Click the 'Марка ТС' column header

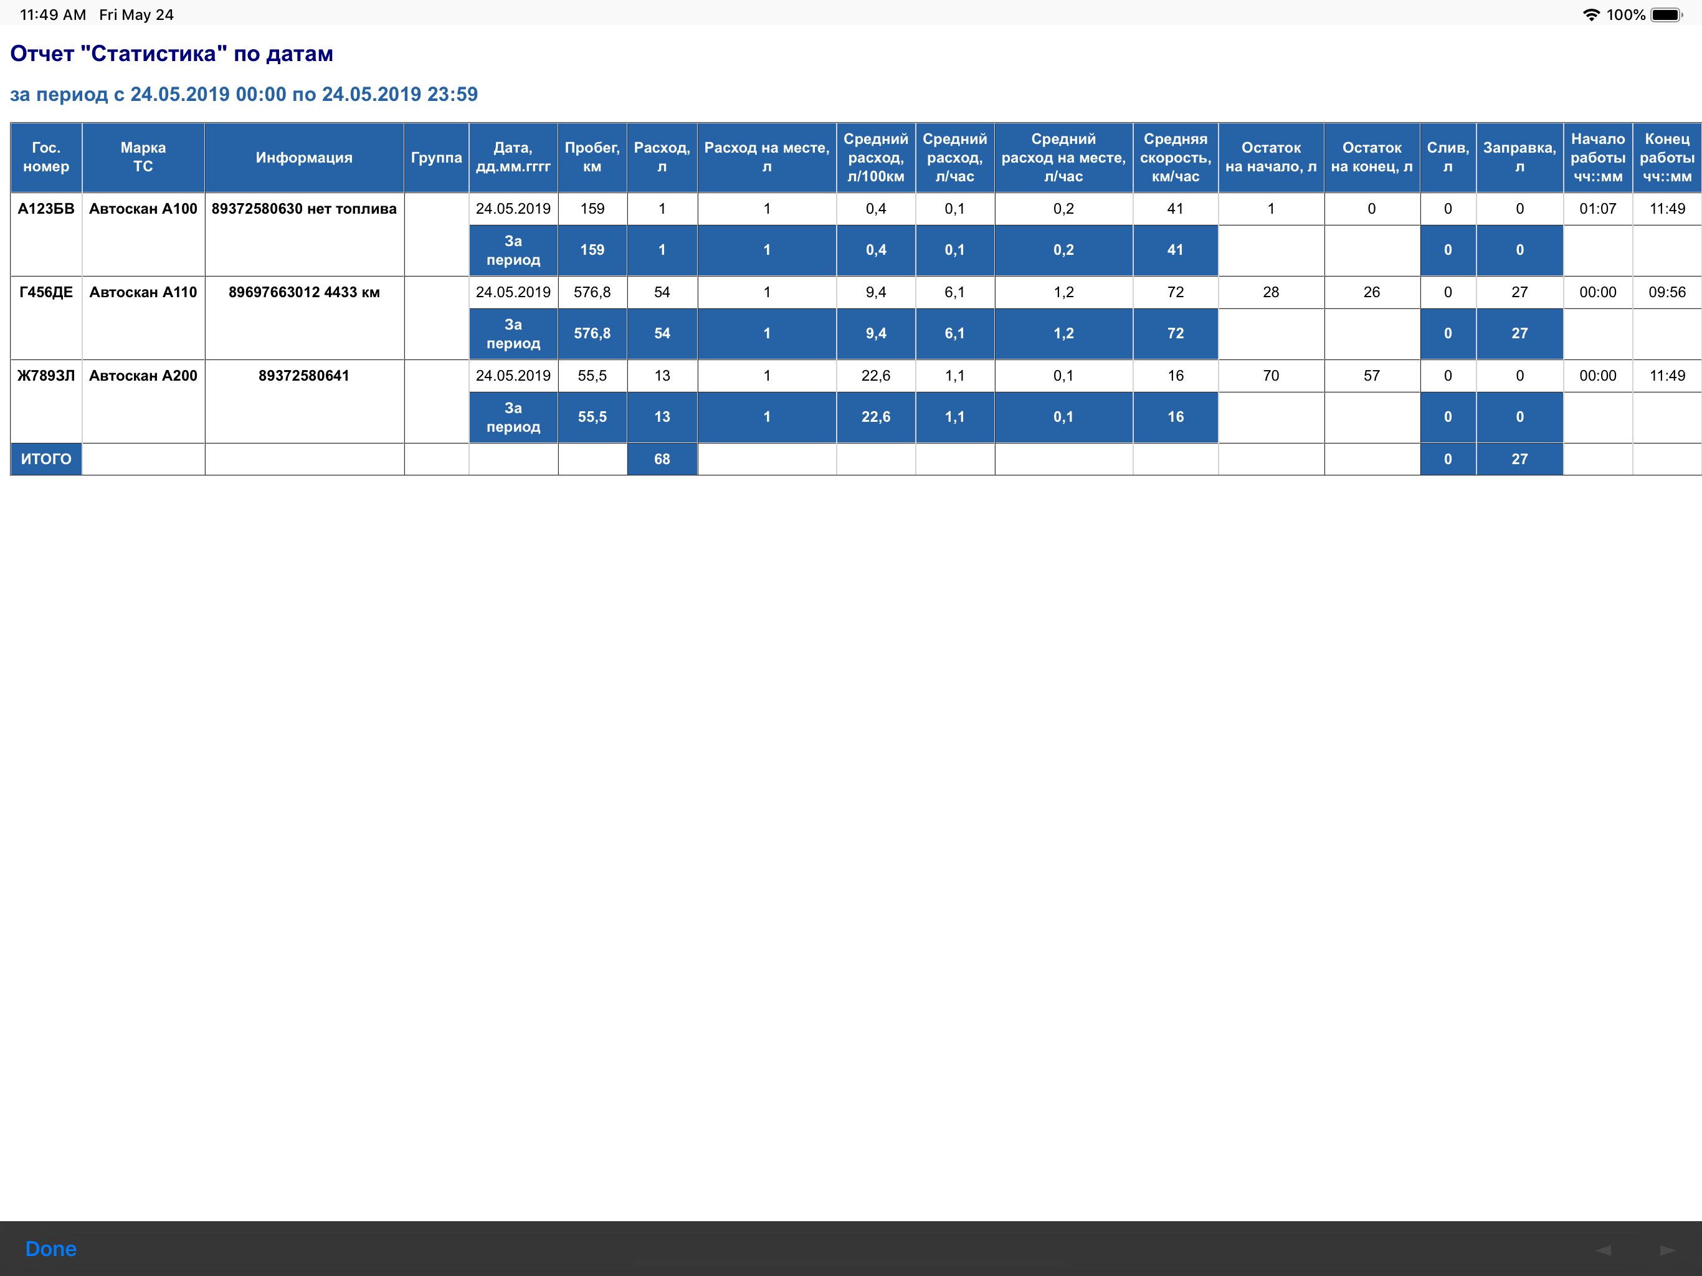point(143,157)
